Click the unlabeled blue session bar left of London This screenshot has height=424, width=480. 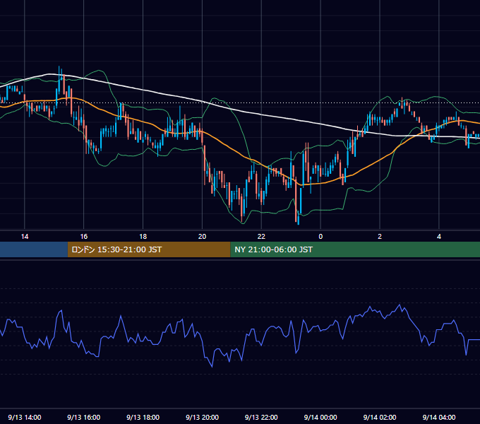[x=34, y=249]
